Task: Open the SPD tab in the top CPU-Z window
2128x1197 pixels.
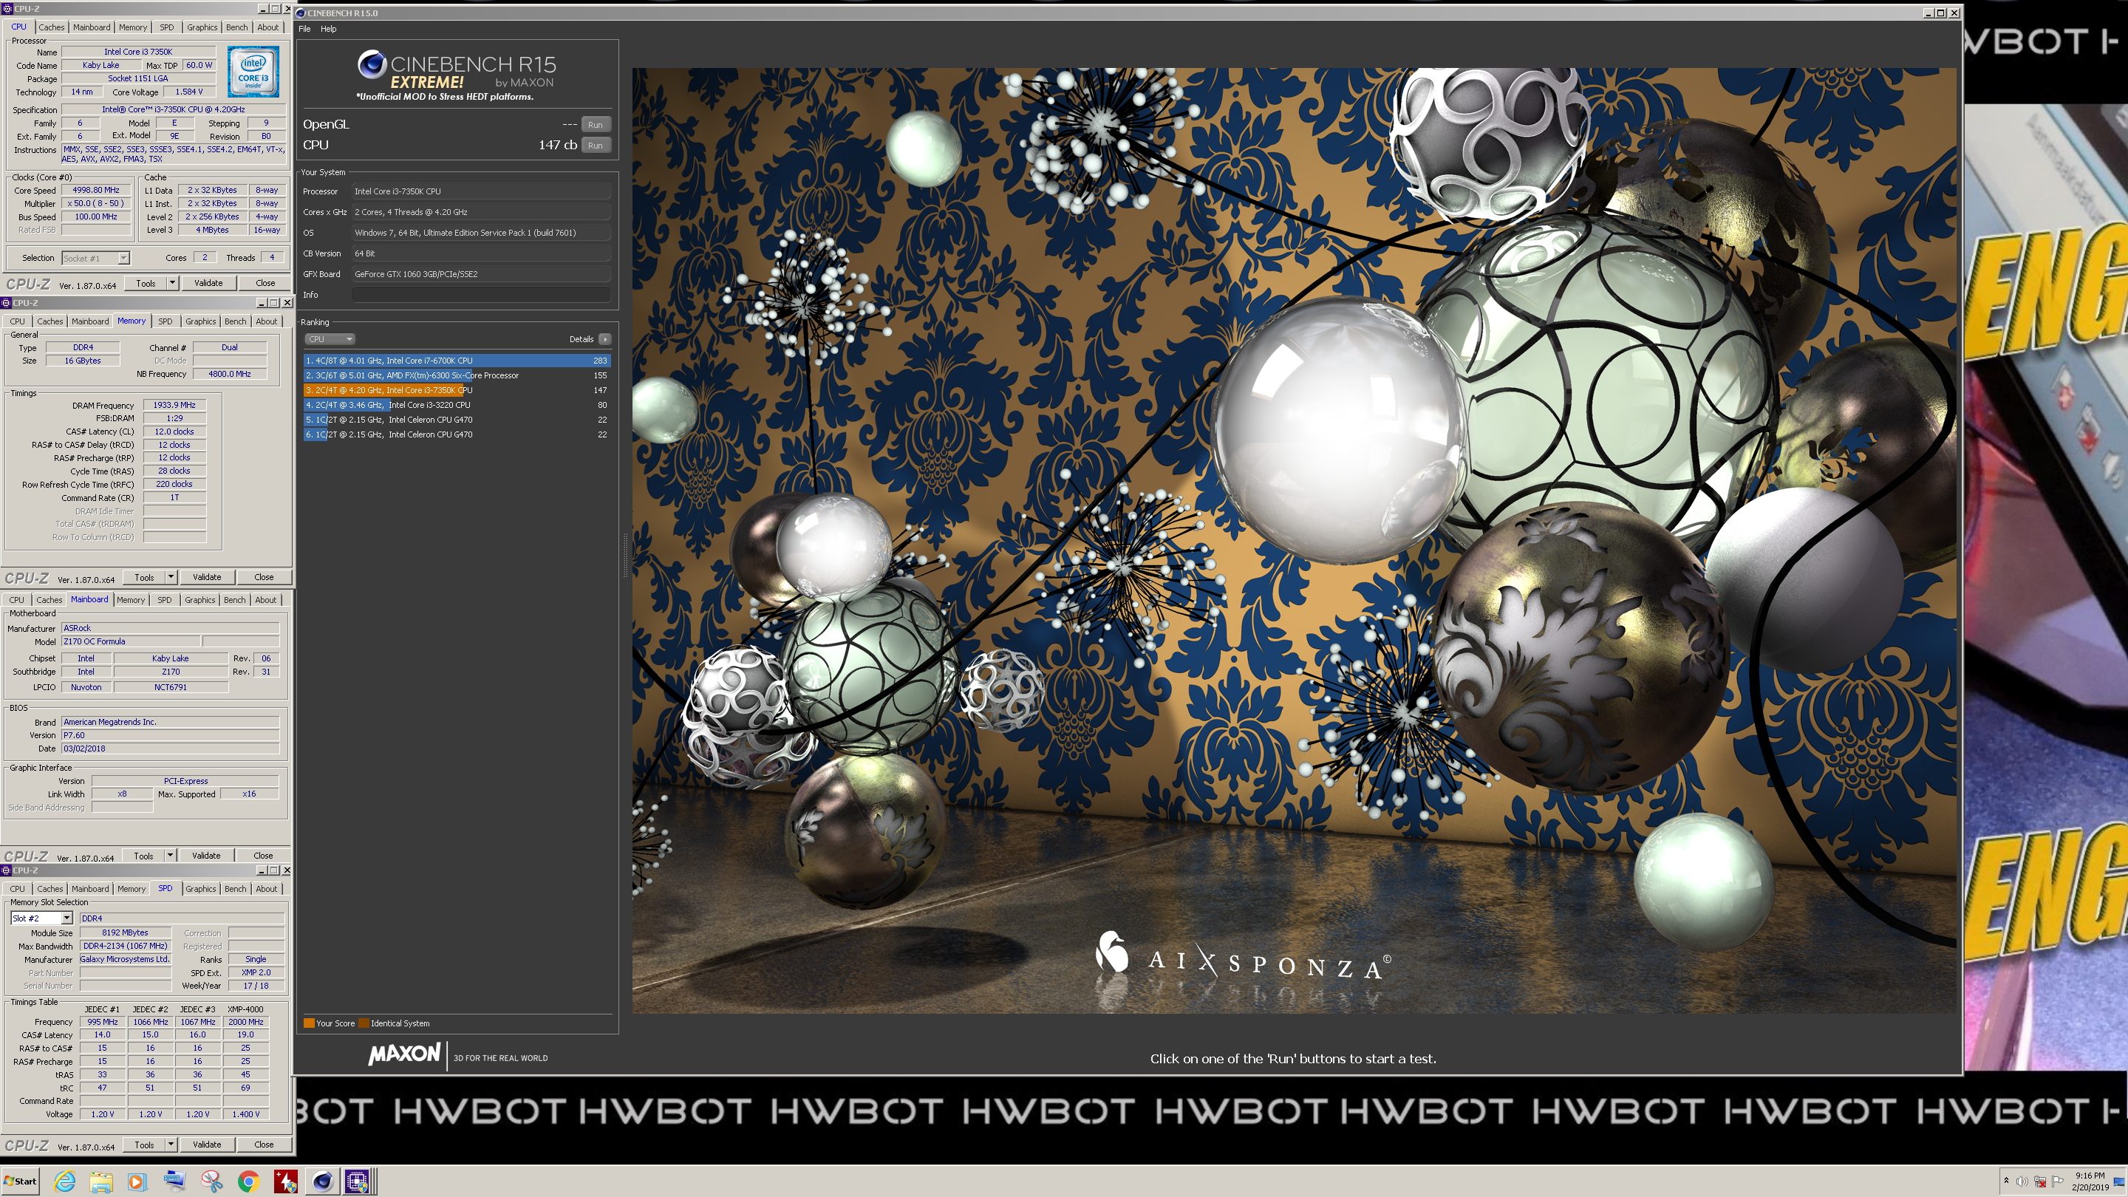Action: click(x=167, y=27)
